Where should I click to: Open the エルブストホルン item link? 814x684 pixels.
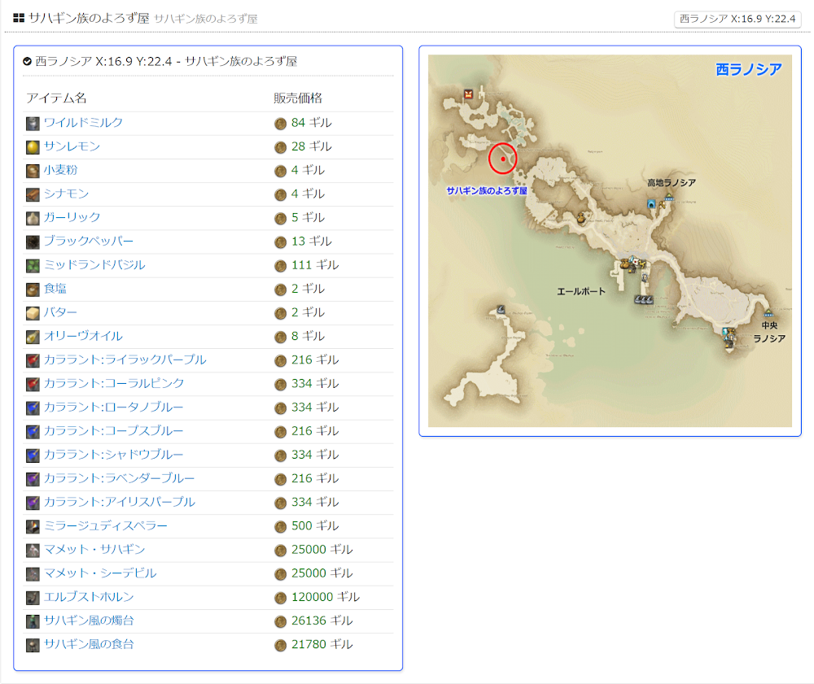89,597
